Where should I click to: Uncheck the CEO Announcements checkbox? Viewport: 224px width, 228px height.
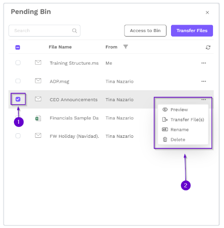(18, 99)
